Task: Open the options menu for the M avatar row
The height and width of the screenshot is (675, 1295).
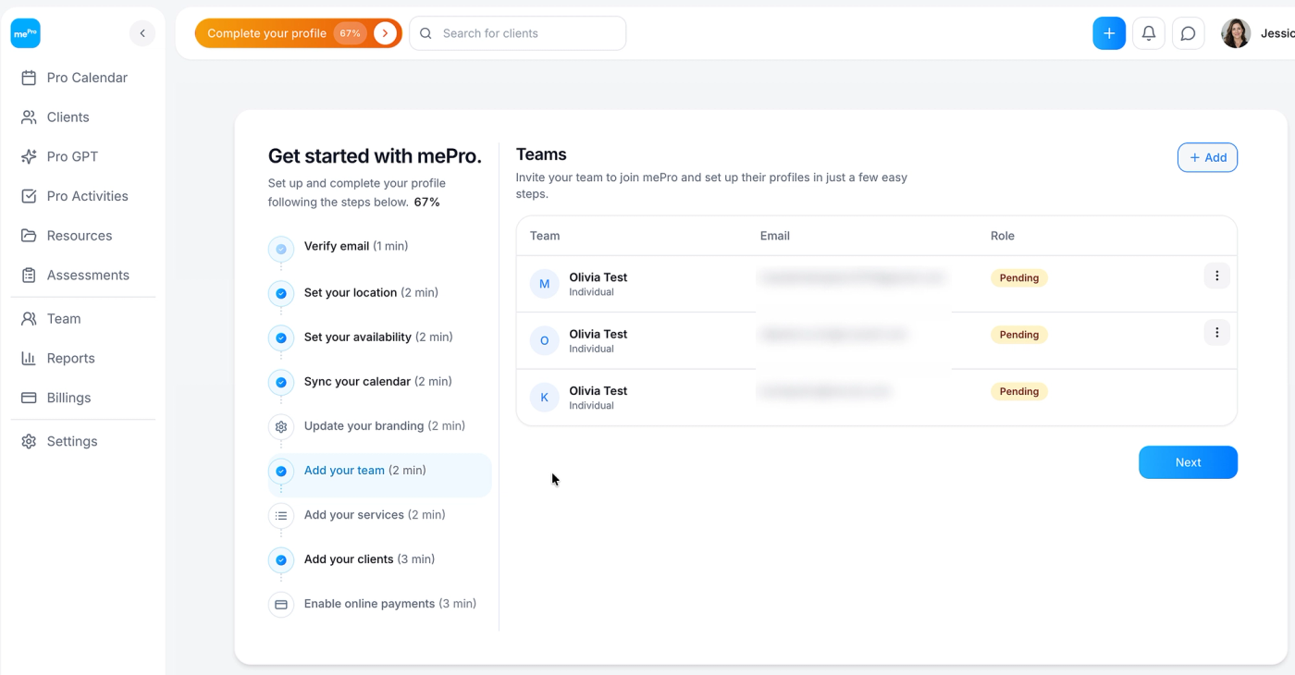Action: tap(1216, 276)
